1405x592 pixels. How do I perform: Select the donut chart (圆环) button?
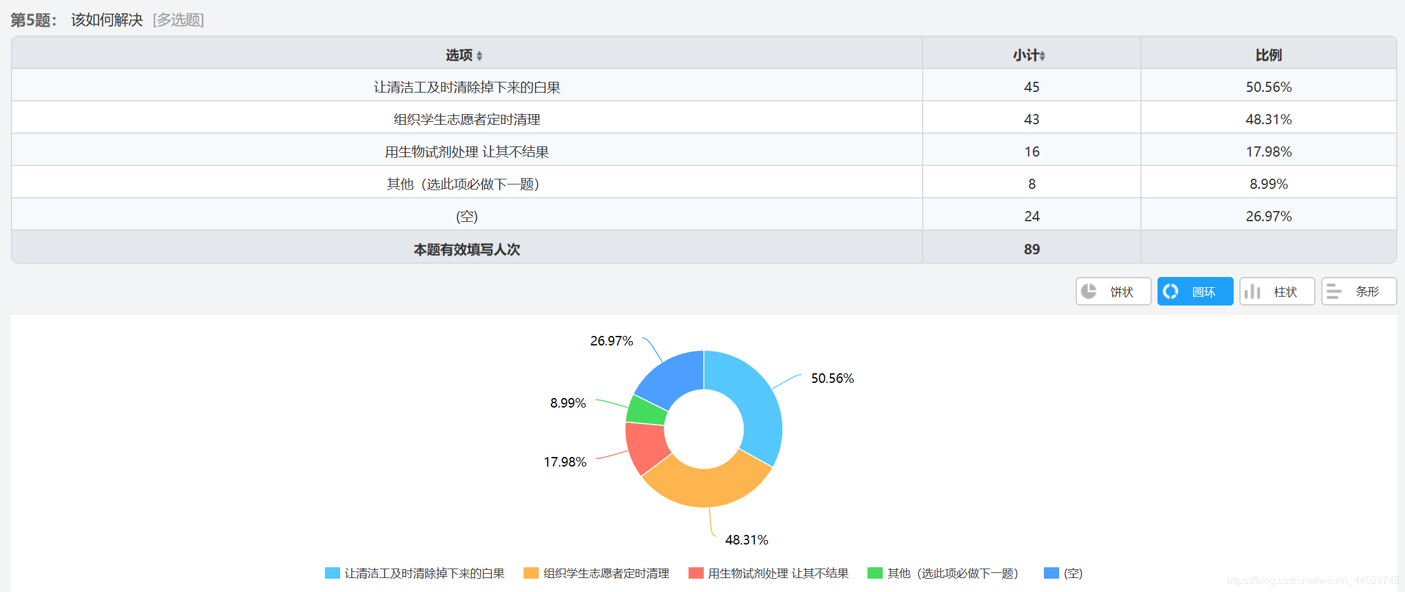point(1195,292)
